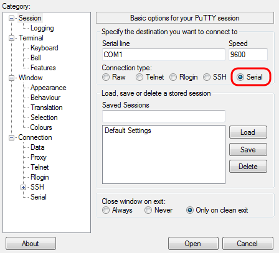Screen dimensions: 279x253
Task: Collapse the Terminal category node
Action: pos(11,38)
